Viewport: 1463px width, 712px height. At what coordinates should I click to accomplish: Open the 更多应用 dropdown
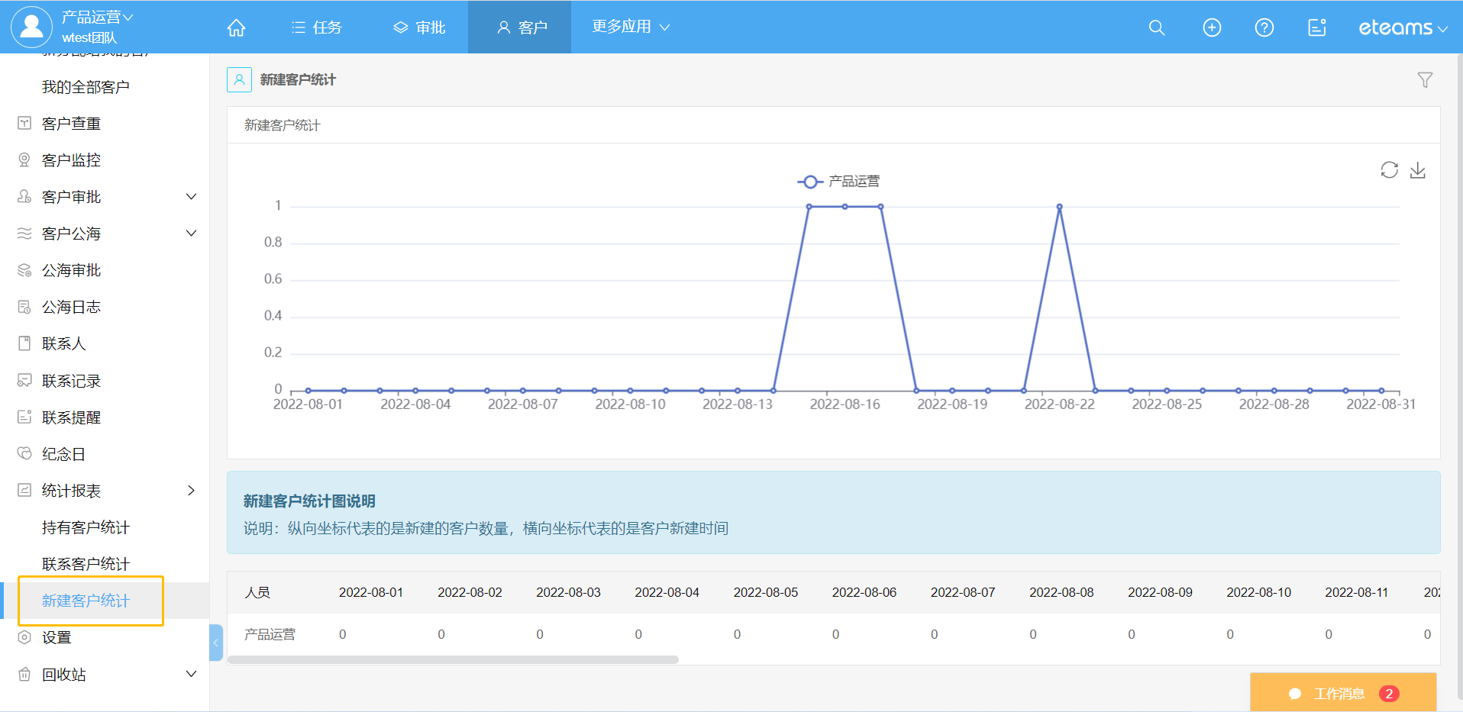pyautogui.click(x=630, y=27)
